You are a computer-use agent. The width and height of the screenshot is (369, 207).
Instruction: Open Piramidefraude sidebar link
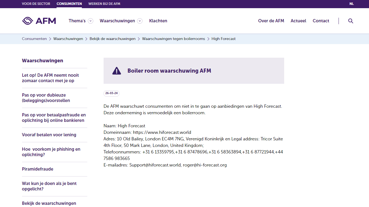click(x=38, y=169)
